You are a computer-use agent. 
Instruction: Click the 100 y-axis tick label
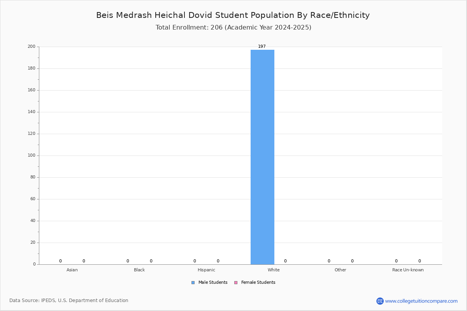pos(32,155)
